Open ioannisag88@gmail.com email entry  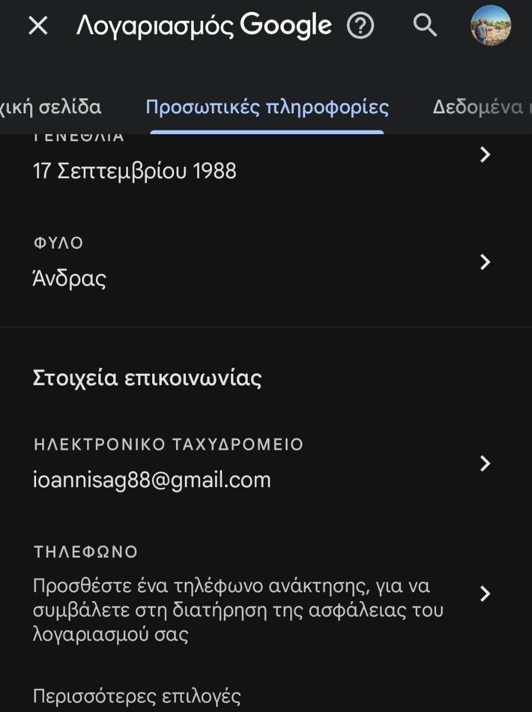(x=152, y=480)
